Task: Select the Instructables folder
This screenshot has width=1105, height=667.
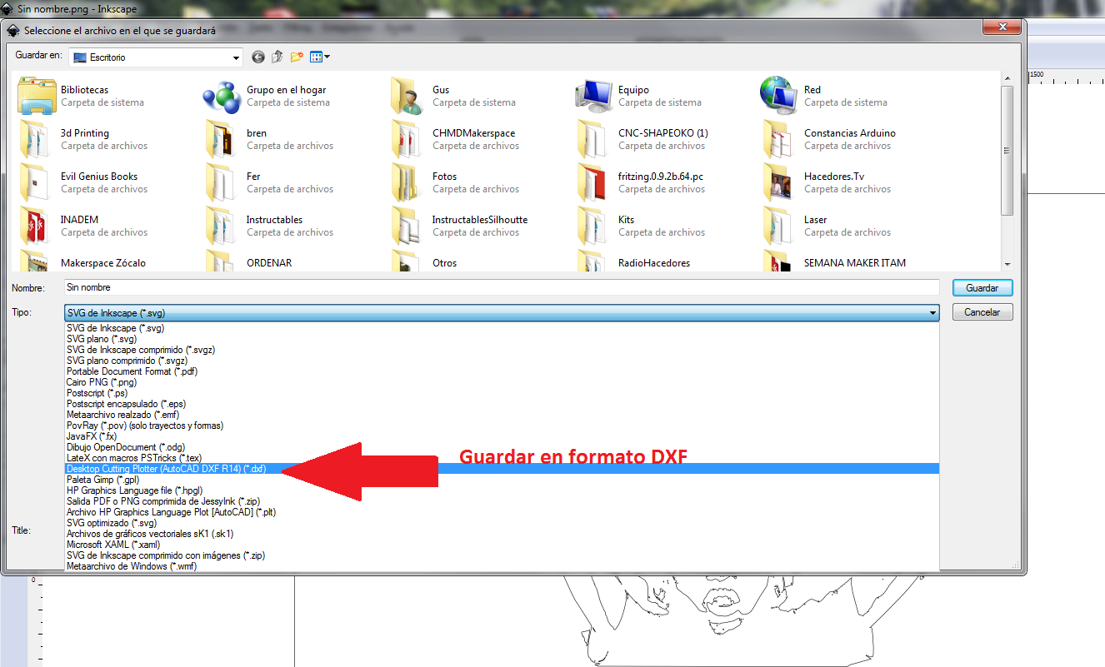Action: (x=269, y=226)
